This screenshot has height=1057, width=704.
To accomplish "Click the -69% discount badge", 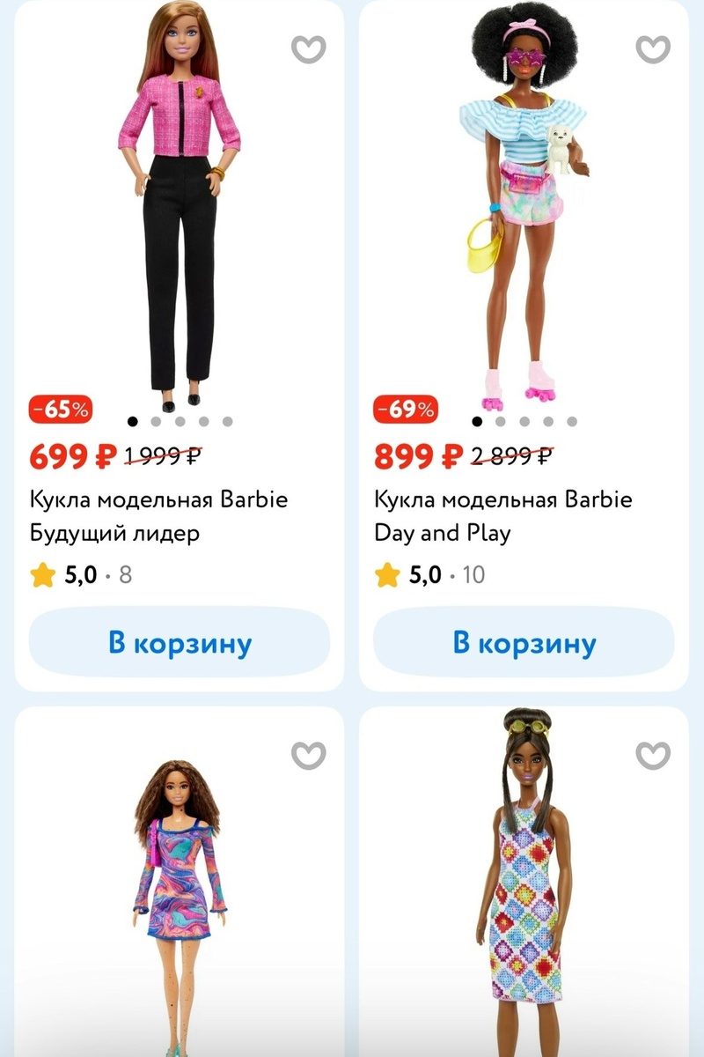I will [406, 410].
